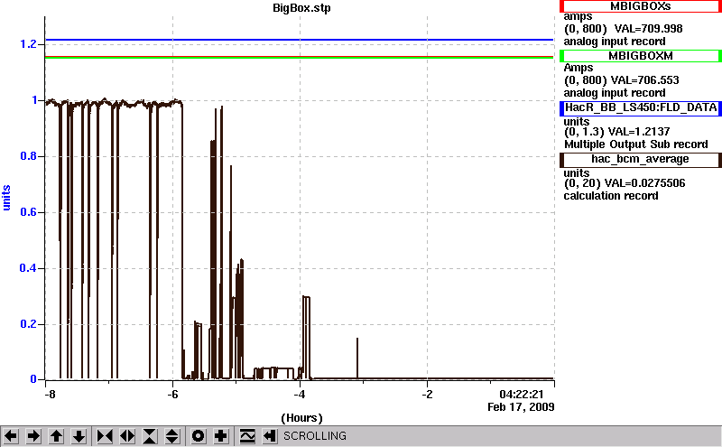The height and width of the screenshot is (447, 722).
Task: Click the Feb 17, 2009 date label
Action: pos(521,407)
